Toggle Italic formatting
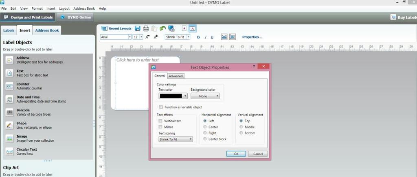The width and height of the screenshot is (417, 177). (x=205, y=37)
